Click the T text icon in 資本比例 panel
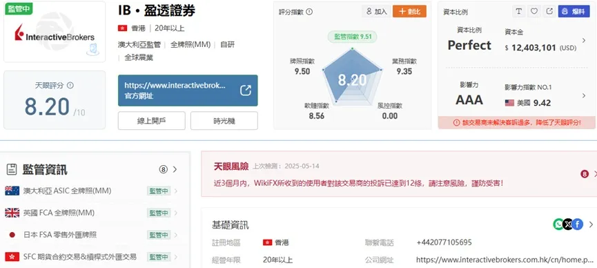Screen dimensions: 597x268 tap(518, 12)
